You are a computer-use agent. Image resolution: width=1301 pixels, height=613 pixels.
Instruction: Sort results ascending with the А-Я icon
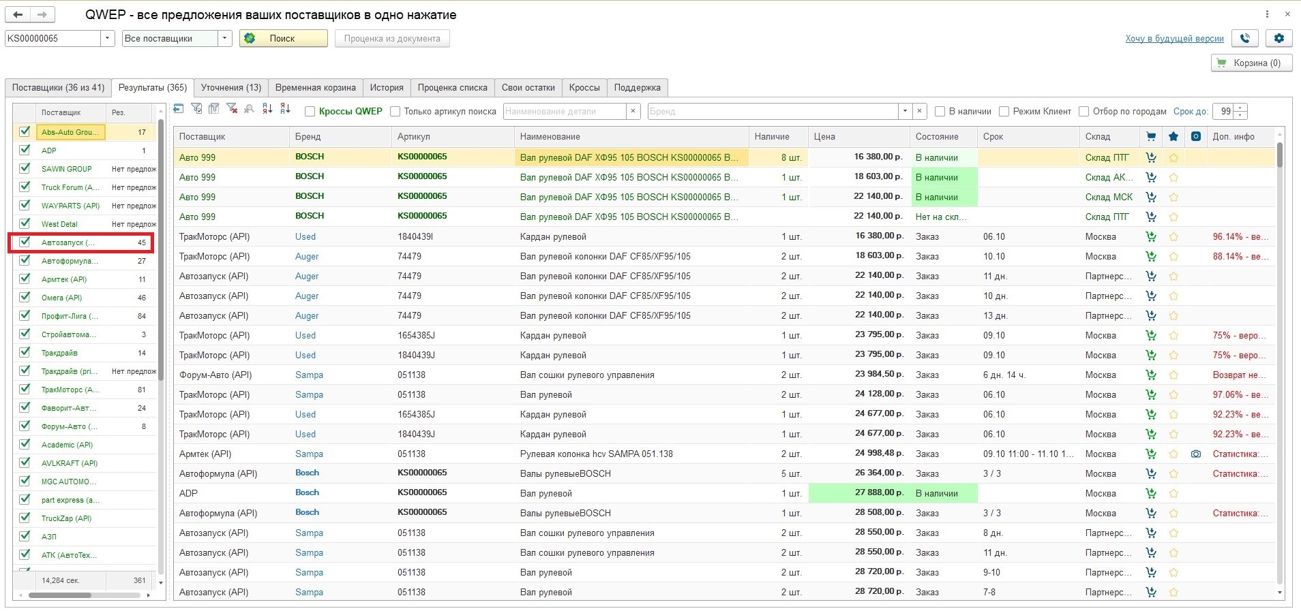point(267,109)
